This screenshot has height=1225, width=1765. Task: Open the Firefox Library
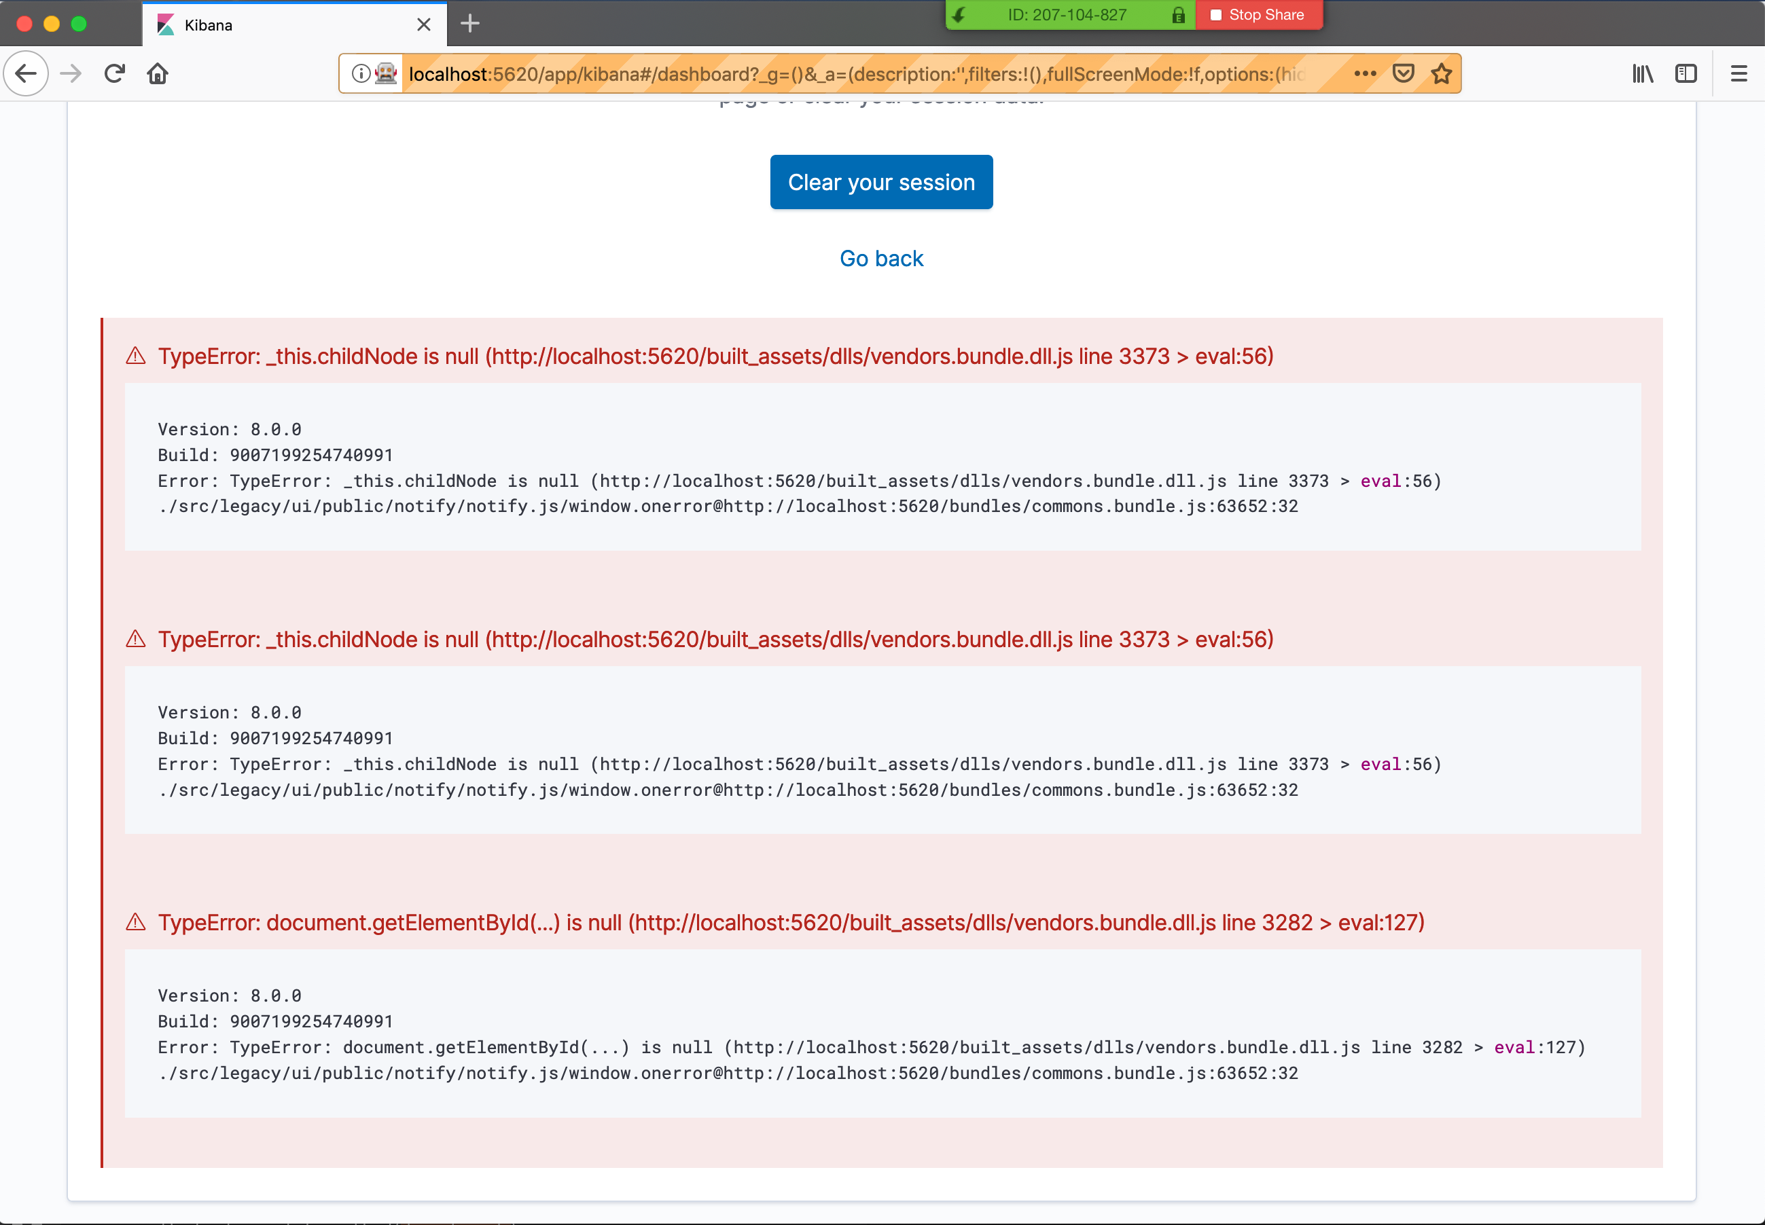pyautogui.click(x=1643, y=73)
